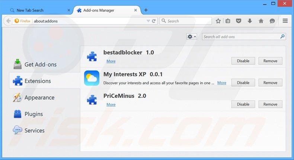Close the Add-ons Manager tab

[135, 10]
